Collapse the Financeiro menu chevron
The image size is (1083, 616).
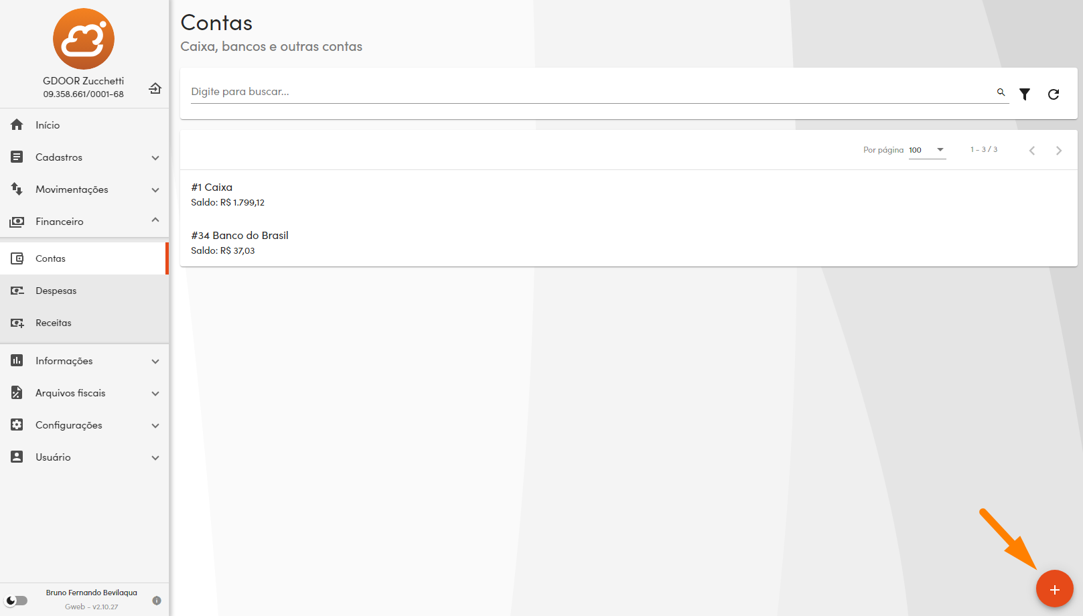coord(155,220)
